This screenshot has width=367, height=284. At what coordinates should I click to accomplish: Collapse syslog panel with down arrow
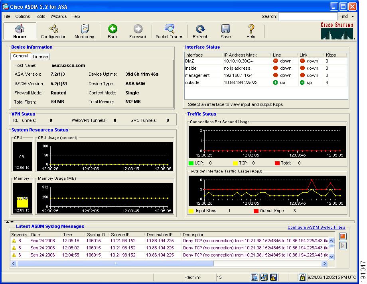point(12,221)
